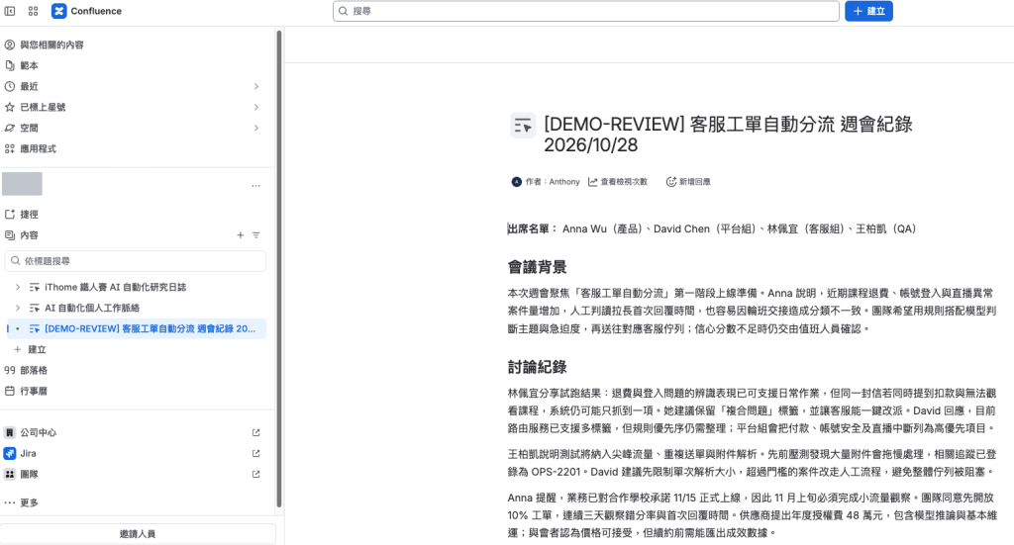Click the page type icon beside title
Image resolution: width=1014 pixels, height=545 pixels.
523,126
